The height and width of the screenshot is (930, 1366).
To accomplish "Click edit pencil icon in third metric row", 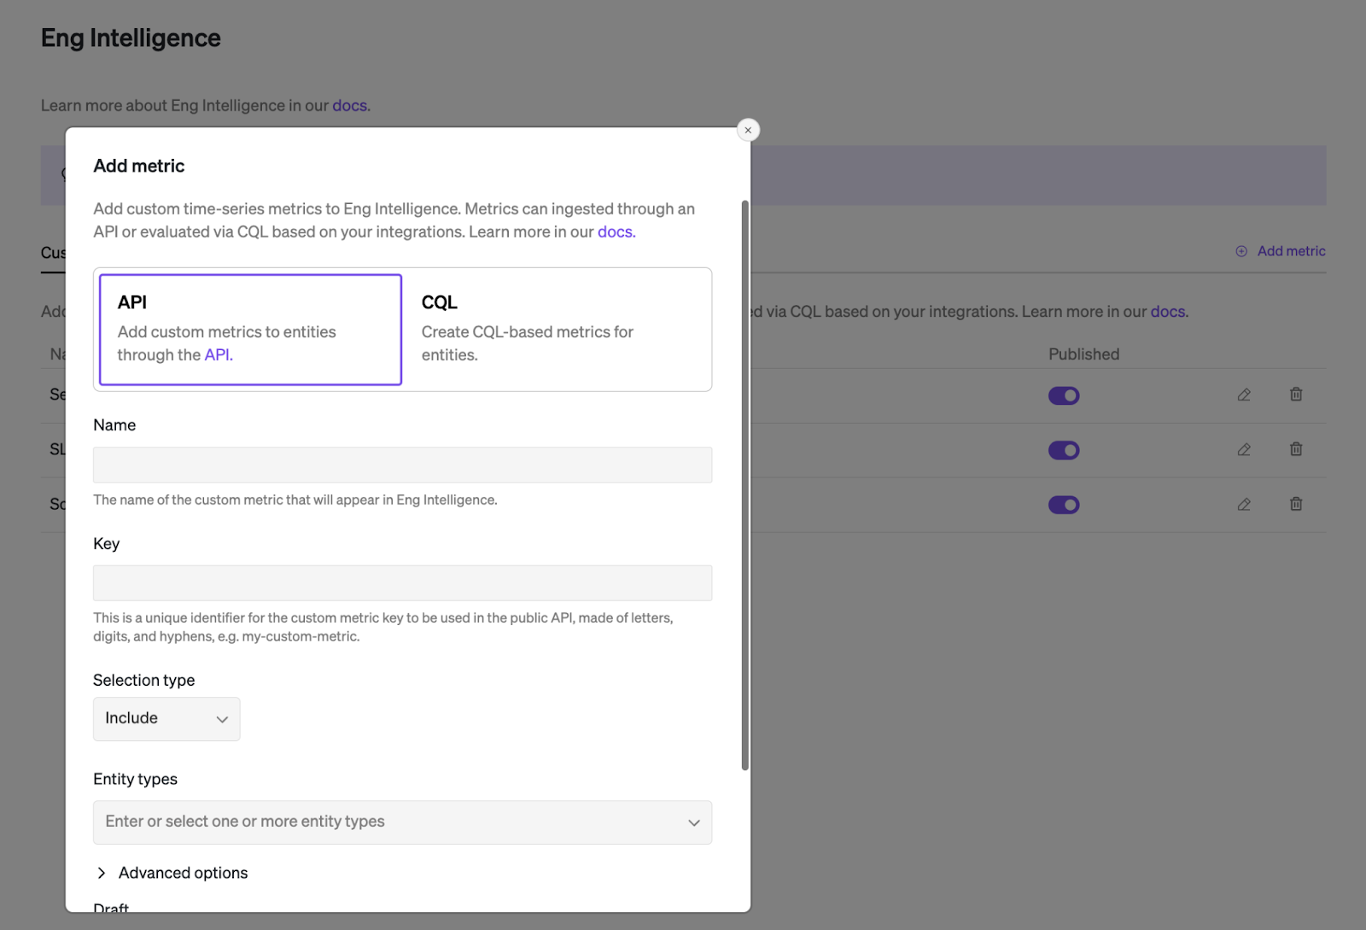I will pos(1244,504).
